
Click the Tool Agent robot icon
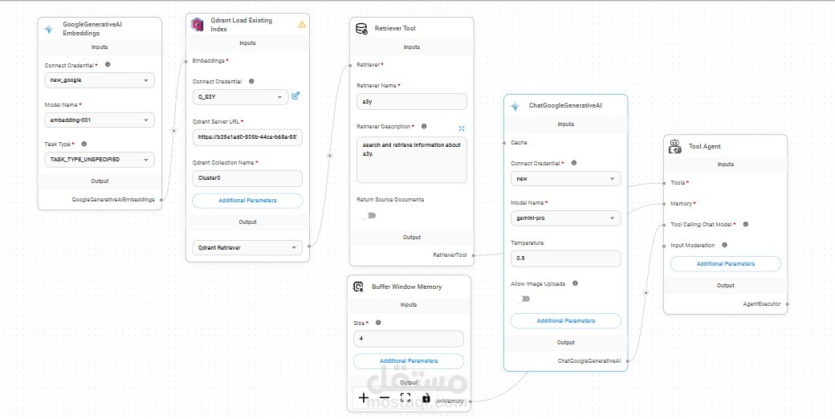click(674, 146)
